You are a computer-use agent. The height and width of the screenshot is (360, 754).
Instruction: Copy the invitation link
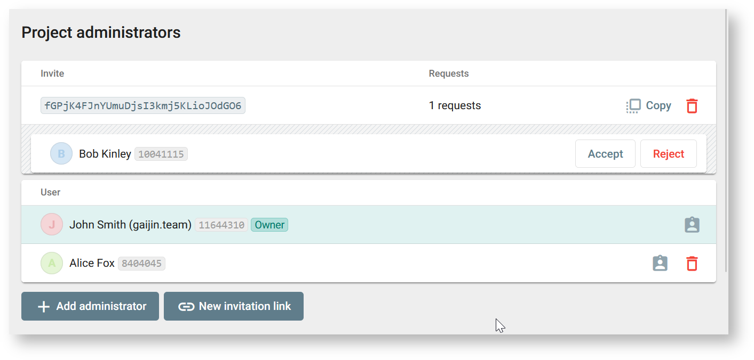648,105
